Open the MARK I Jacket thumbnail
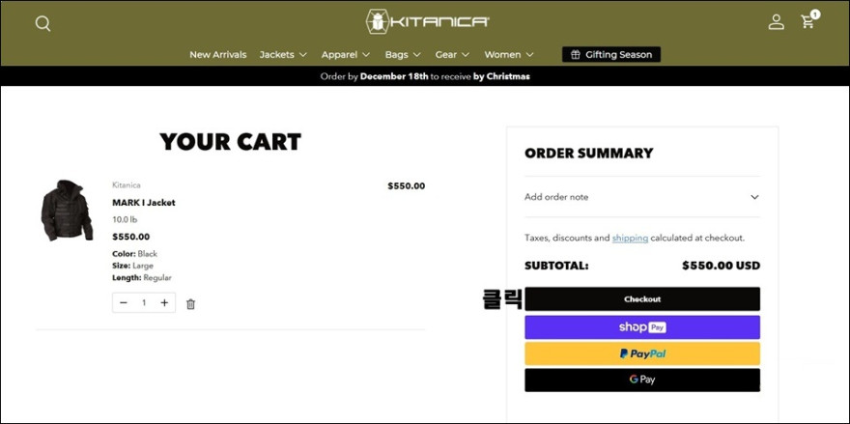This screenshot has height=424, width=850. [66, 211]
